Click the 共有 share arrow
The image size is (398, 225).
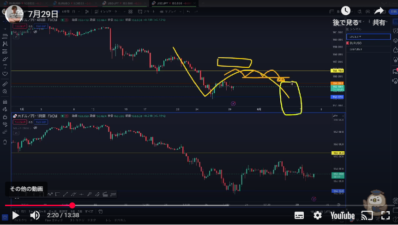click(379, 12)
